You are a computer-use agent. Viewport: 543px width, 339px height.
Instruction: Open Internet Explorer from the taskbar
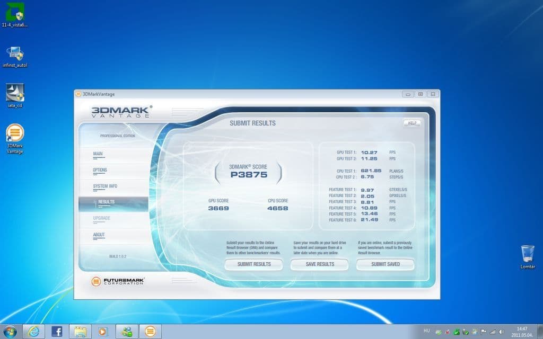(x=34, y=332)
